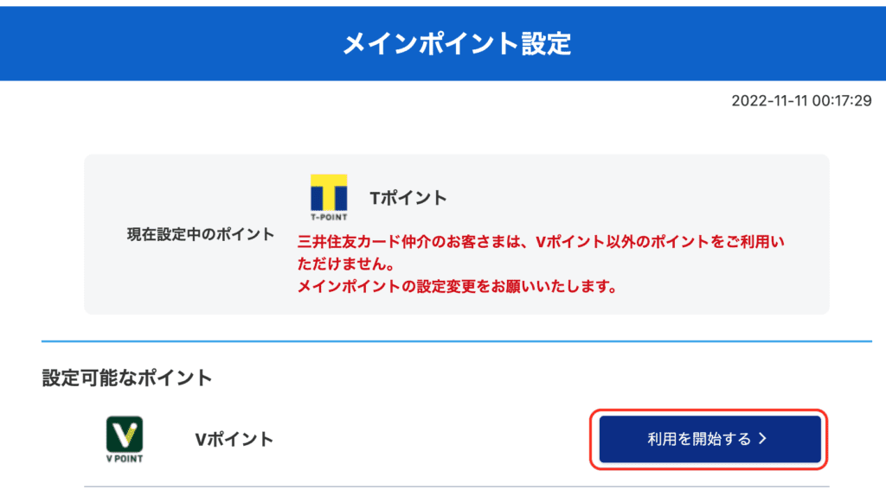Click the gray current-point settings panel
886x502 pixels.
457,235
